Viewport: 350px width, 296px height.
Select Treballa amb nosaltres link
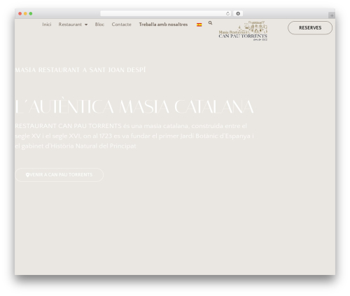pos(163,24)
